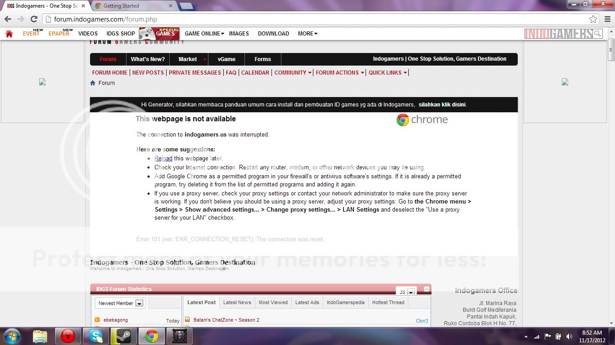Click the home icon beside Forum breadcrumb
Image resolution: width=615 pixels, height=345 pixels.
point(93,83)
